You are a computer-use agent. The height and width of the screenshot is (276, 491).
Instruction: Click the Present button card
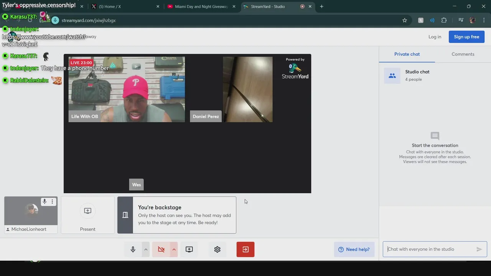pos(87,215)
